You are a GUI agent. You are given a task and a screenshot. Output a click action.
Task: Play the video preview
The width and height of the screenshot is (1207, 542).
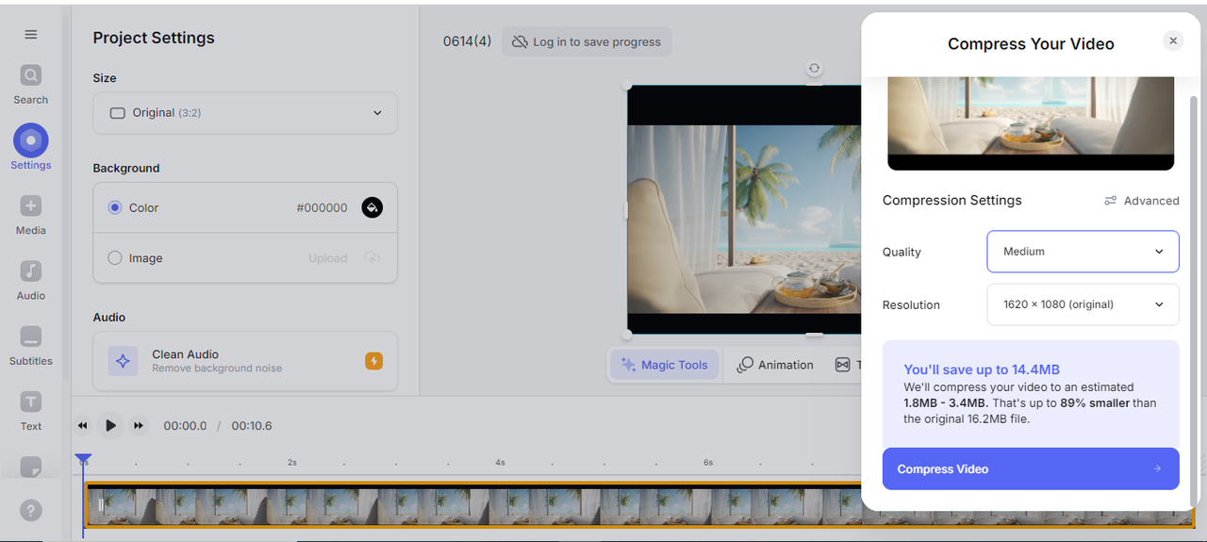[110, 426]
